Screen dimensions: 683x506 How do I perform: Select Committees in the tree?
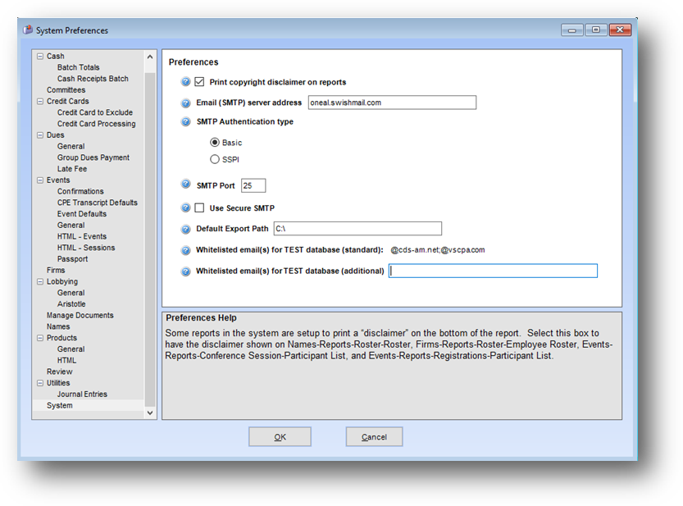[66, 90]
